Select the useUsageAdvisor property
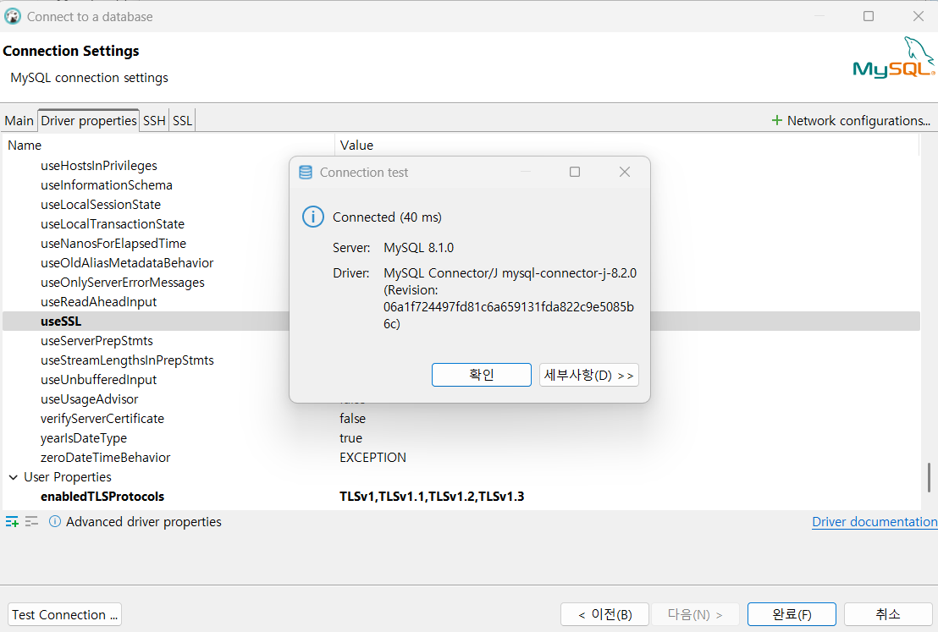Viewport: 938px width, 632px height. 89,398
